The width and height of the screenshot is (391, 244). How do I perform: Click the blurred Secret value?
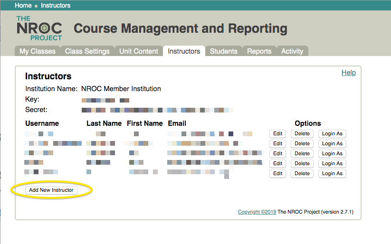[x=157, y=110]
